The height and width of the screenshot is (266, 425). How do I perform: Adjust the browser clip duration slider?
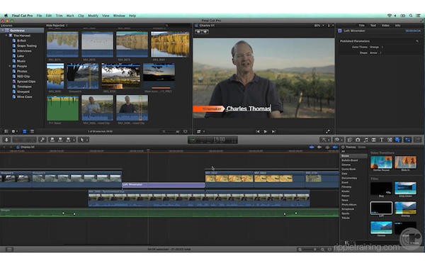pyautogui.click(x=169, y=132)
